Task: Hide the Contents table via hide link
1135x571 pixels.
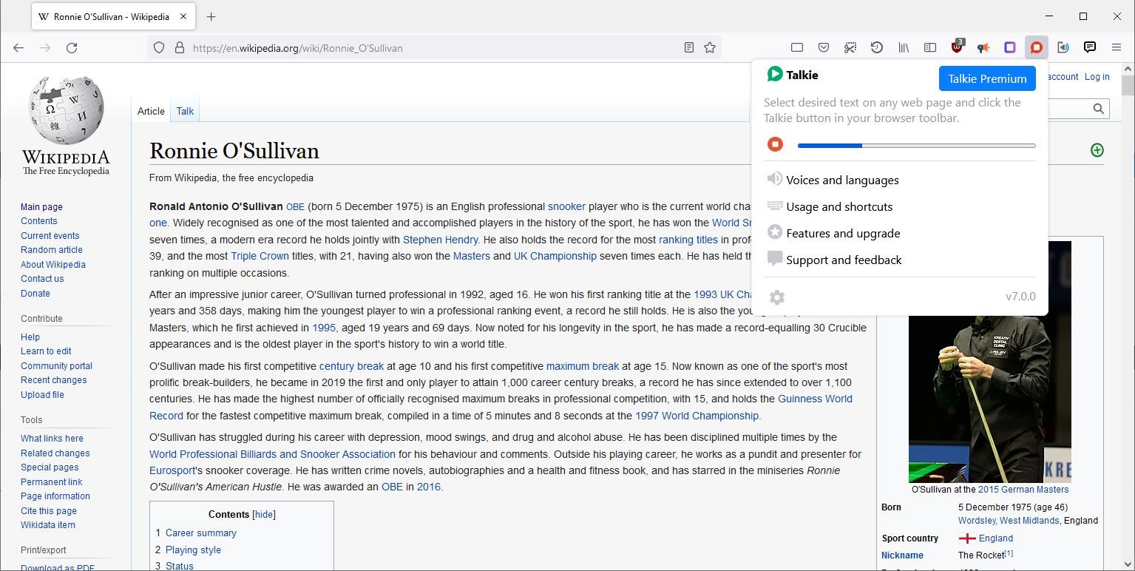Action: [x=264, y=515]
